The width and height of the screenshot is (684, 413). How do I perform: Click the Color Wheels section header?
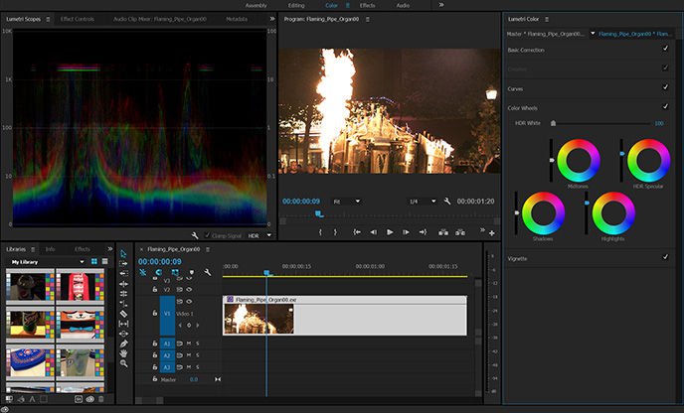click(x=523, y=106)
